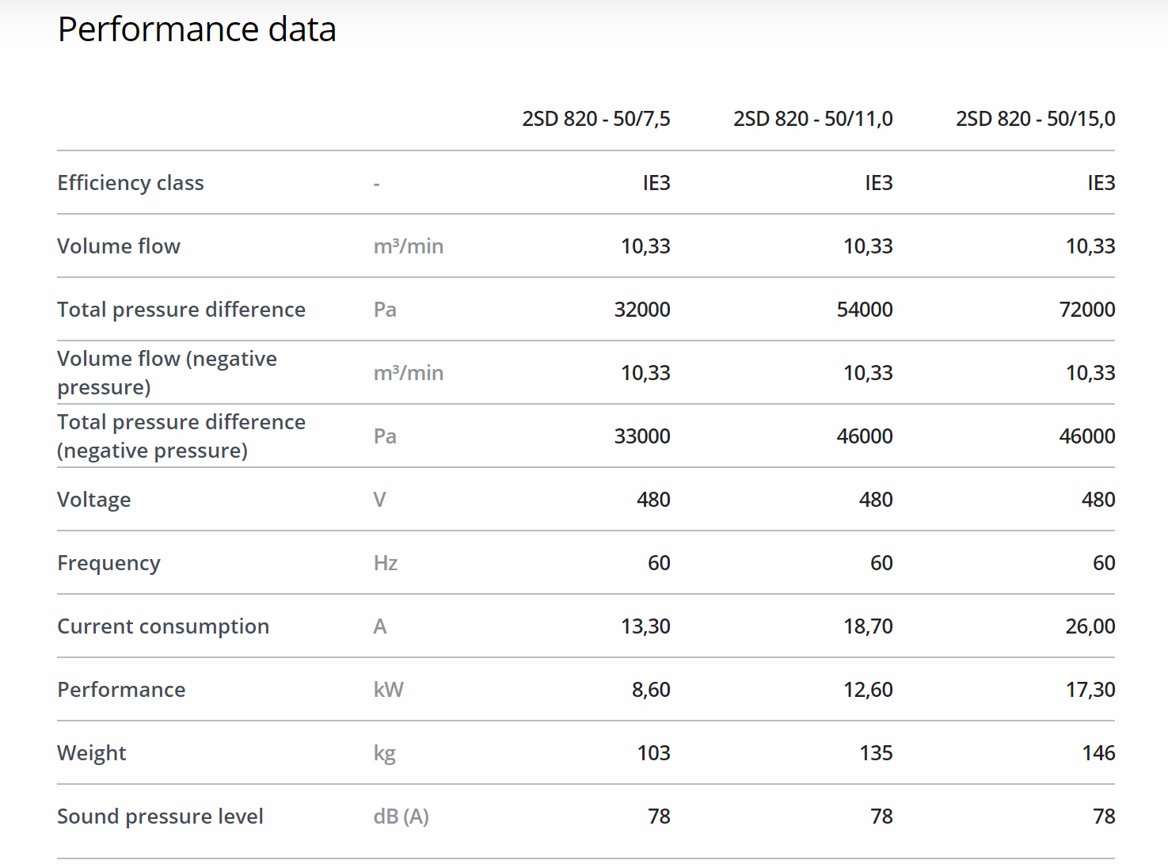Viewport: 1168px width, 864px height.
Task: Select the 2SD 820 - 50/7,5 column header
Action: [x=595, y=119]
